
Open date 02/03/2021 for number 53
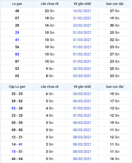pos(82,69)
